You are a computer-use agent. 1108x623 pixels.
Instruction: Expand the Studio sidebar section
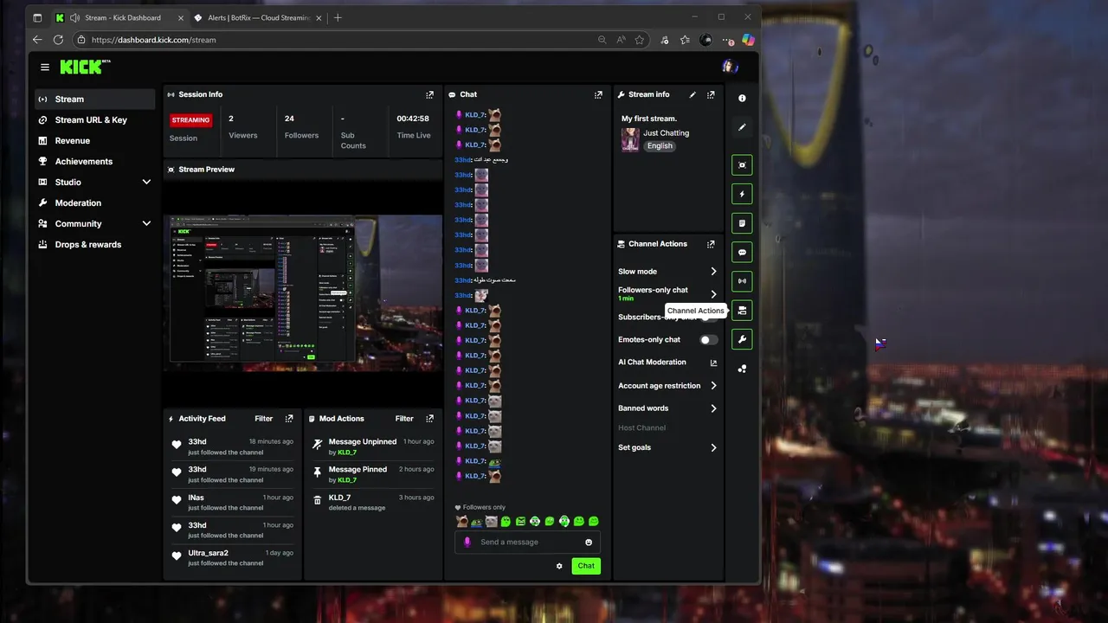[146, 183]
